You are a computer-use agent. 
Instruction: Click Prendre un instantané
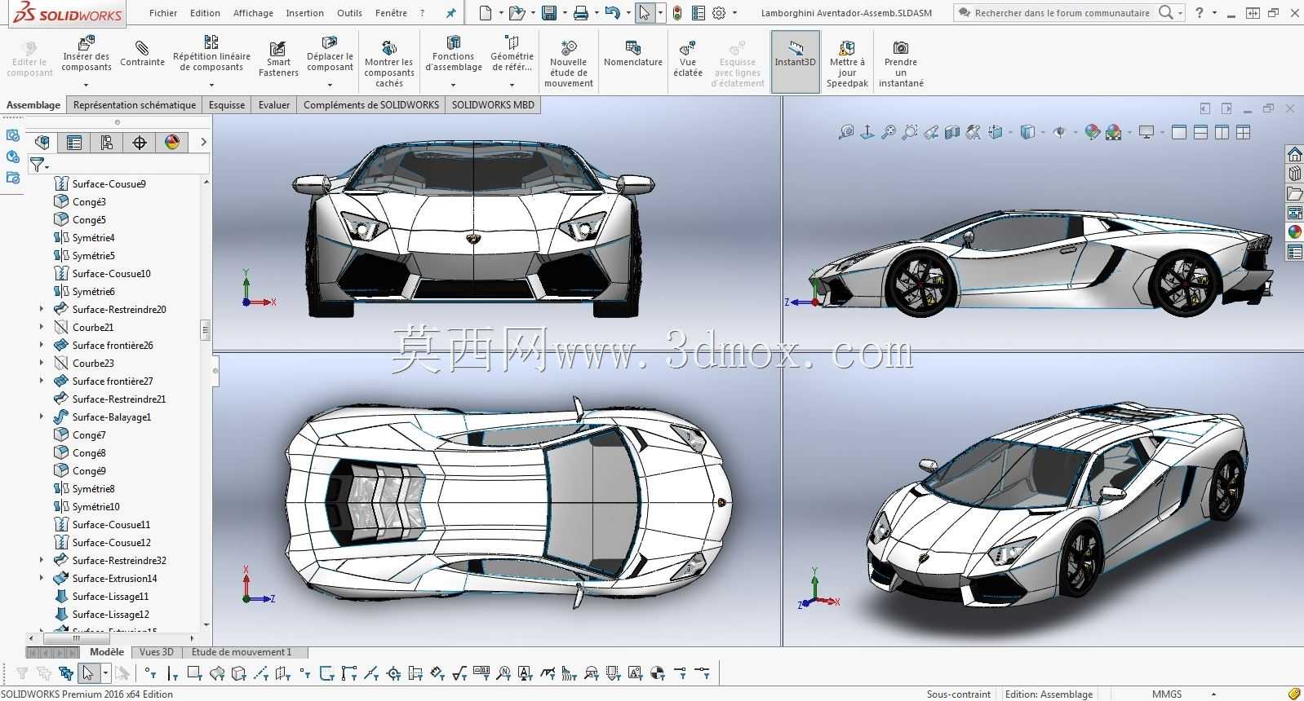[901, 64]
